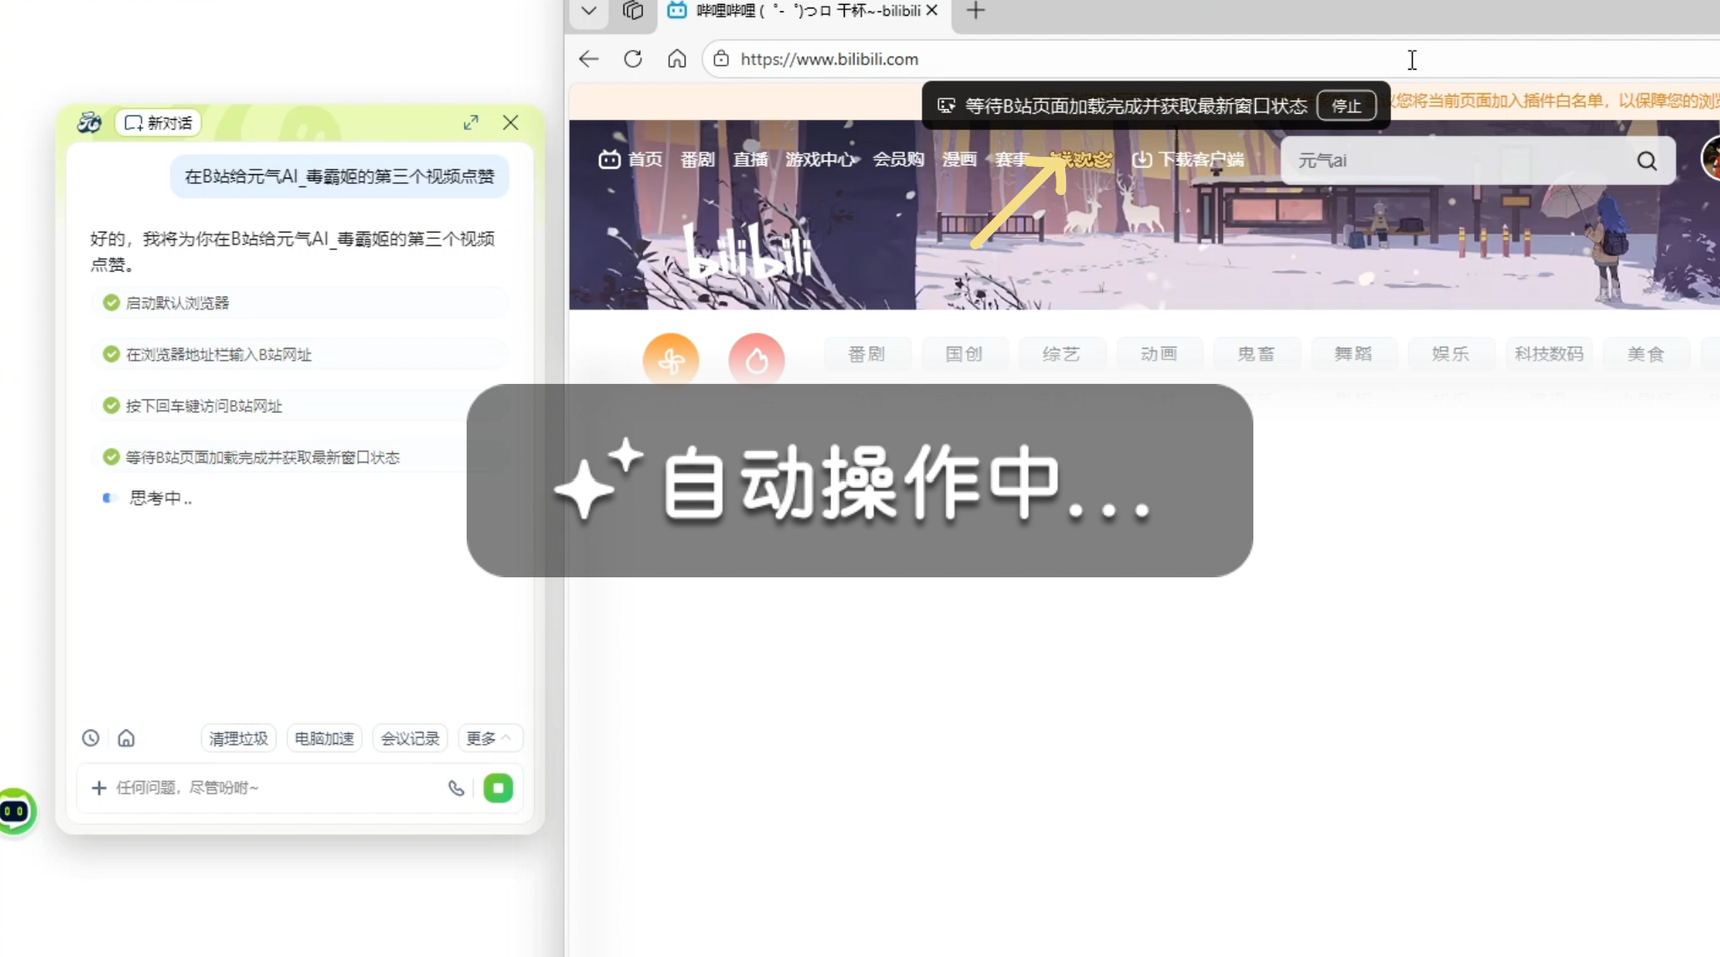Image resolution: width=1720 pixels, height=957 pixels.
Task: Click the browser refresh icon
Action: click(x=633, y=59)
